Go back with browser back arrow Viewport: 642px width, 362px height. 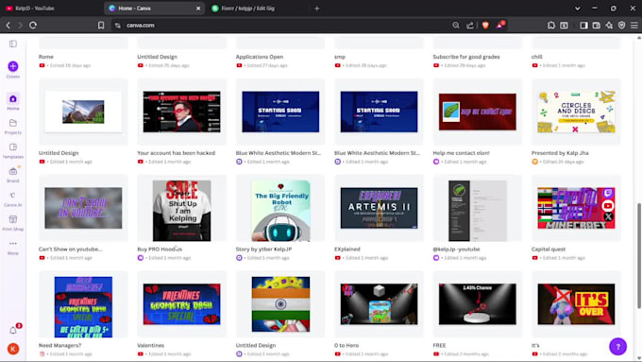click(x=8, y=26)
